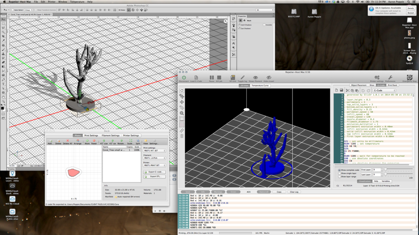Click the Export STL button
419x235 pixels.
click(x=154, y=176)
